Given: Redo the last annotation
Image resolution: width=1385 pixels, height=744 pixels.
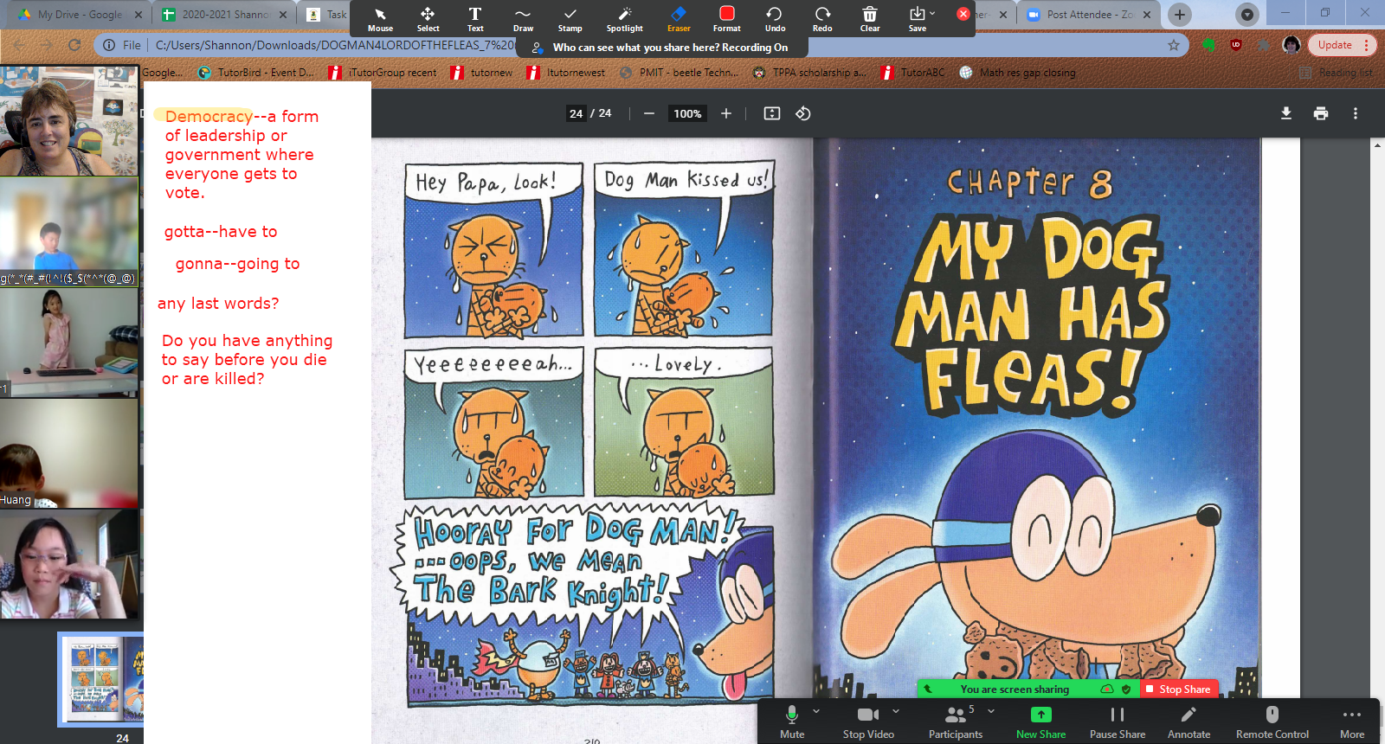Looking at the screenshot, I should point(822,18).
